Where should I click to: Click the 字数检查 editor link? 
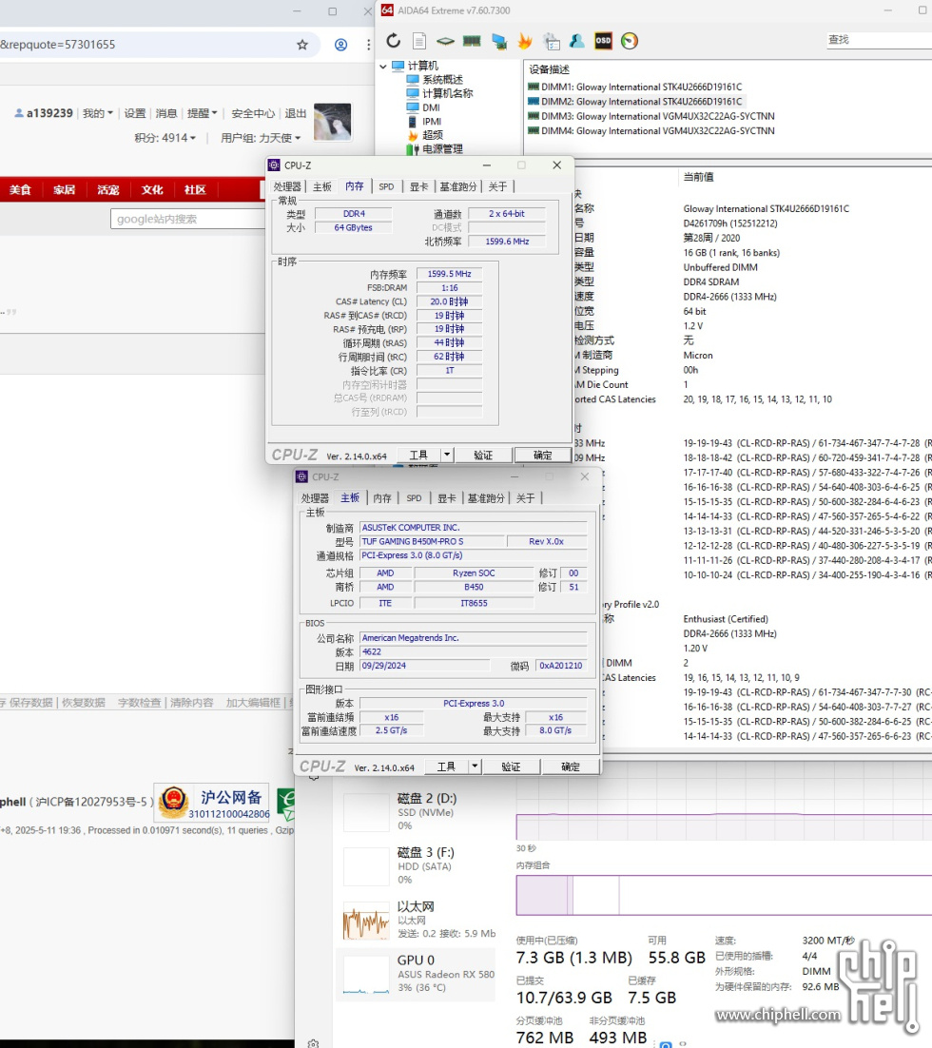point(140,703)
